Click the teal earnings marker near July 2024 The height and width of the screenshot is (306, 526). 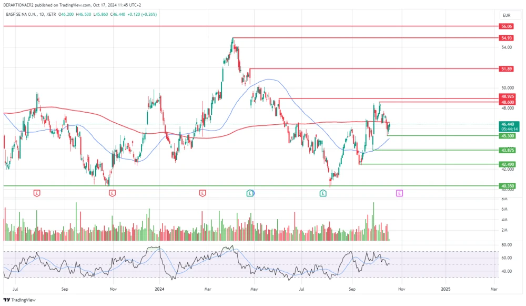(322, 193)
